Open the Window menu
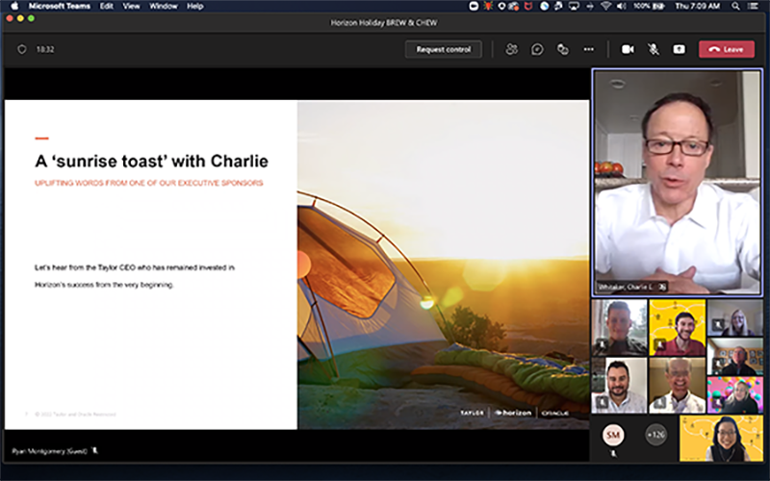Viewport: 770px width, 481px height. 164,6
